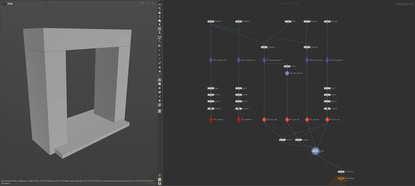Select the top_lintel node
This screenshot has height=186, width=415.
[x=307, y=22]
